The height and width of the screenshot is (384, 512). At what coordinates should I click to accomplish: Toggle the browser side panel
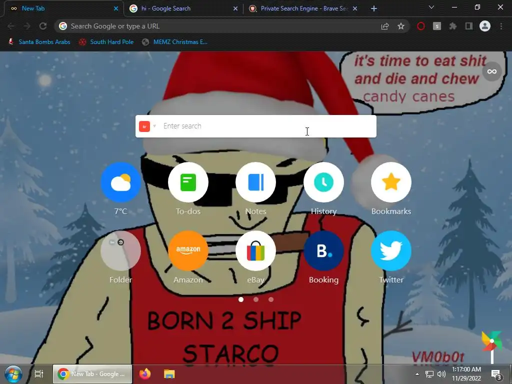pos(469,26)
